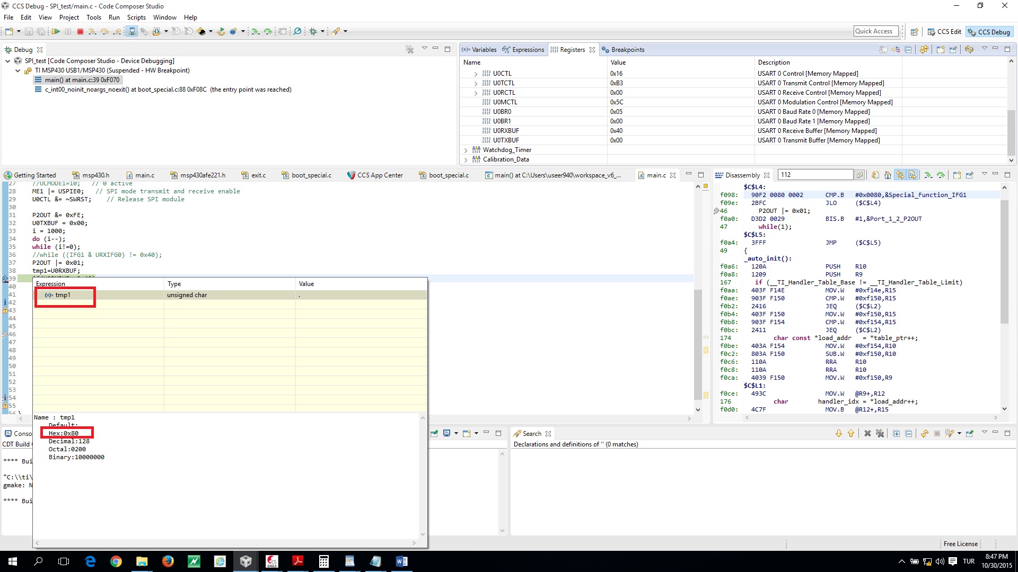Viewport: 1018px width, 572px height.
Task: Click the Go to Home icon in Disassembly
Action: click(888, 175)
